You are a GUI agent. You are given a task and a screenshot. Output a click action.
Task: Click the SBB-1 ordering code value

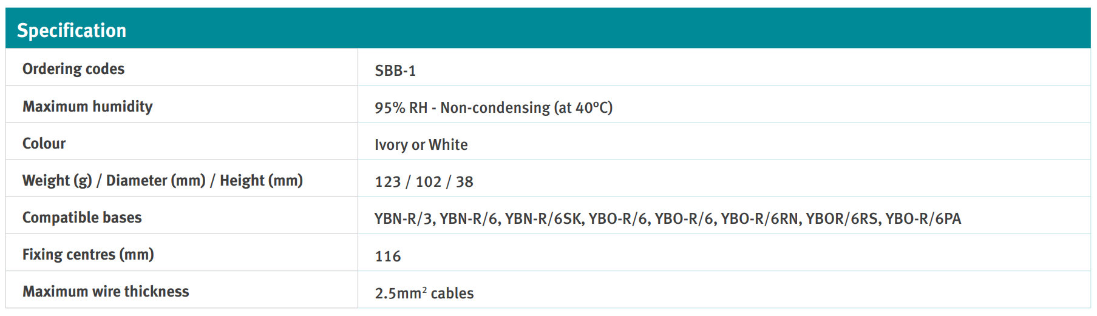[x=395, y=71]
